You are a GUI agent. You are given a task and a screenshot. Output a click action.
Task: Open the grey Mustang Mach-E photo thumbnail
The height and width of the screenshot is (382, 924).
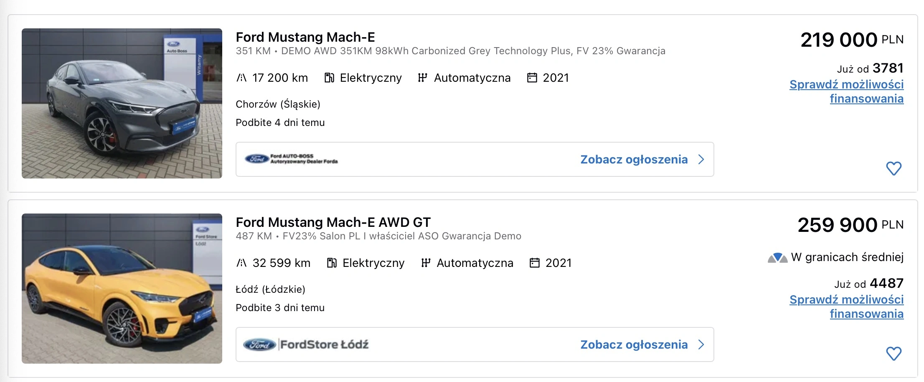pyautogui.click(x=122, y=103)
